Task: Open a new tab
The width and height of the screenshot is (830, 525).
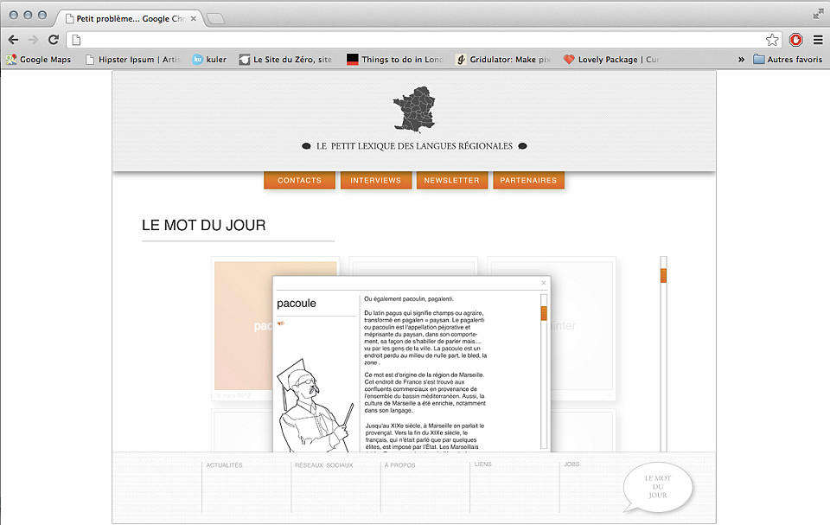Action: point(215,19)
